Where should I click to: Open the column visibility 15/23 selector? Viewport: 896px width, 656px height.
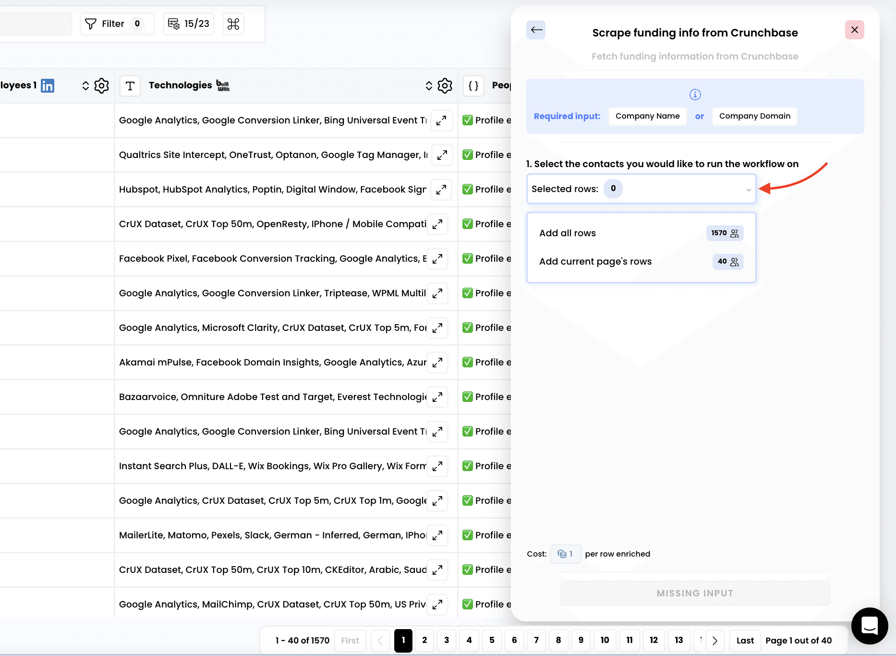189,24
